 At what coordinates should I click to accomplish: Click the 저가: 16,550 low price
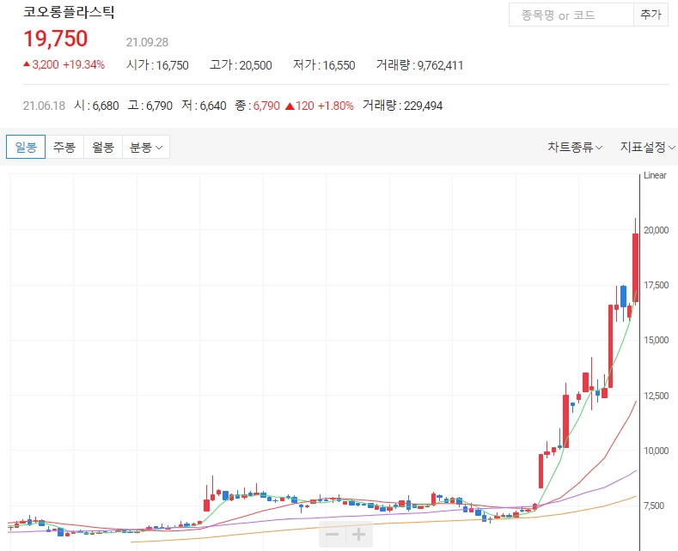pyautogui.click(x=324, y=65)
